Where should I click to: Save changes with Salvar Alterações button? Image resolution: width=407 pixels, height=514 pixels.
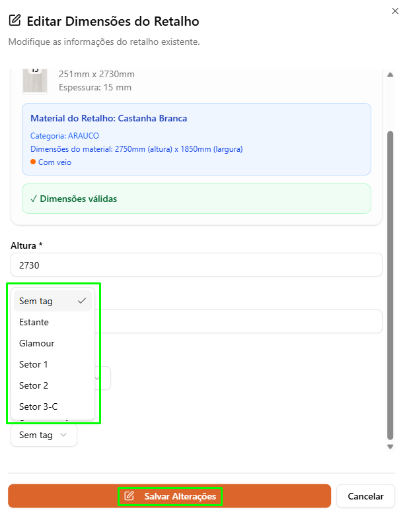point(169,496)
